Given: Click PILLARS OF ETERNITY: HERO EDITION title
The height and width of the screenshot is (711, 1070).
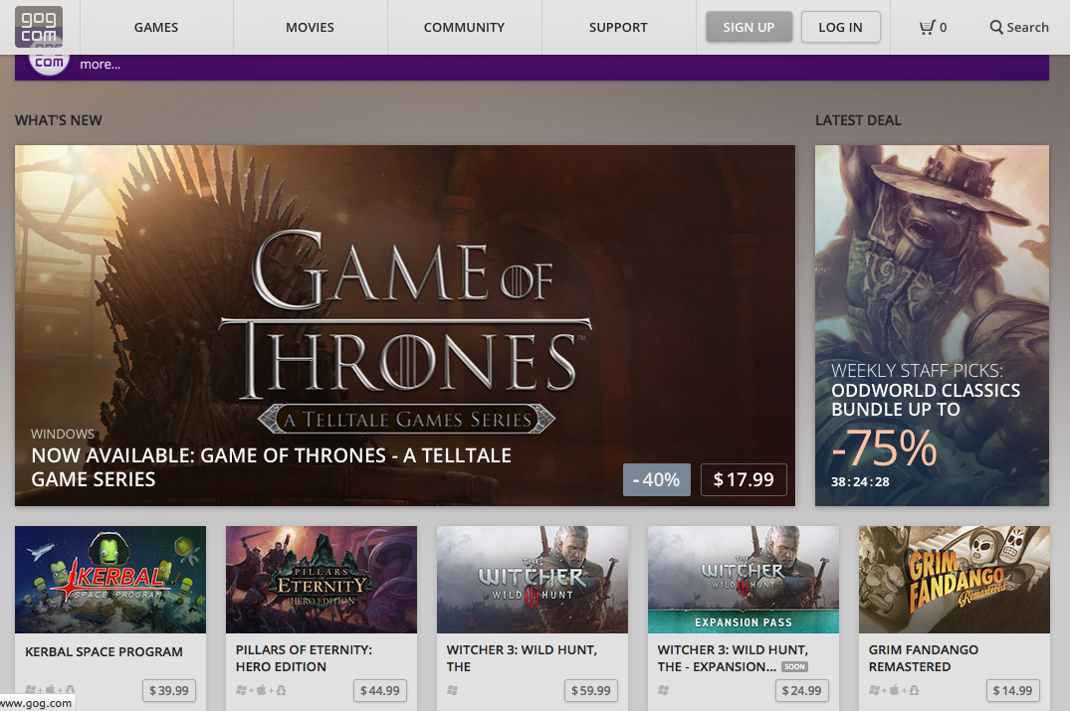Looking at the screenshot, I should pos(304,658).
